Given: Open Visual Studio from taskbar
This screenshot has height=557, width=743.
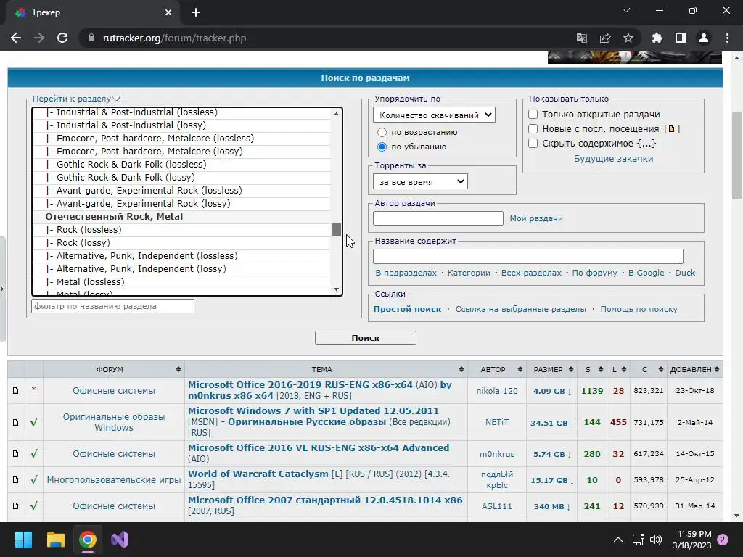Looking at the screenshot, I should tap(120, 540).
